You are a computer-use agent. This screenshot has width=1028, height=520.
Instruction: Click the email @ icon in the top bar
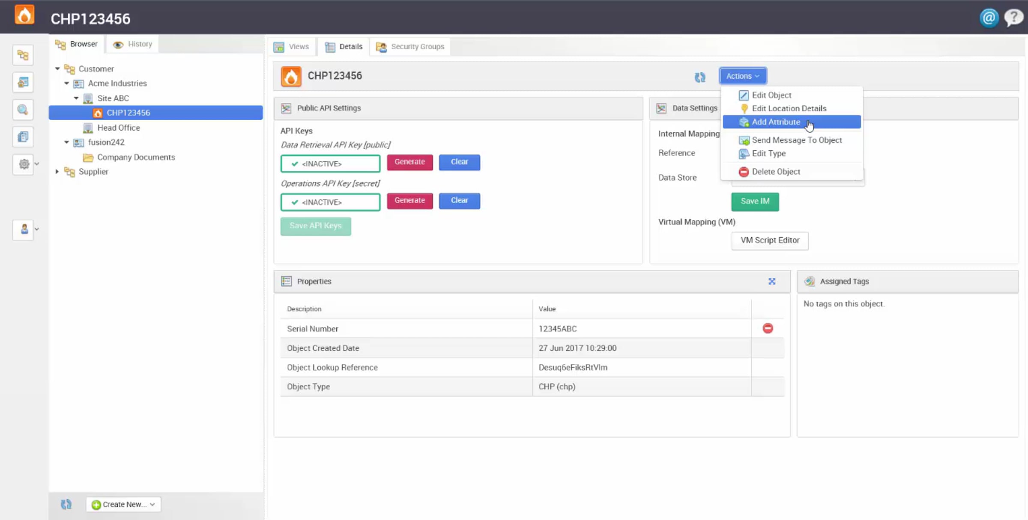(x=989, y=18)
